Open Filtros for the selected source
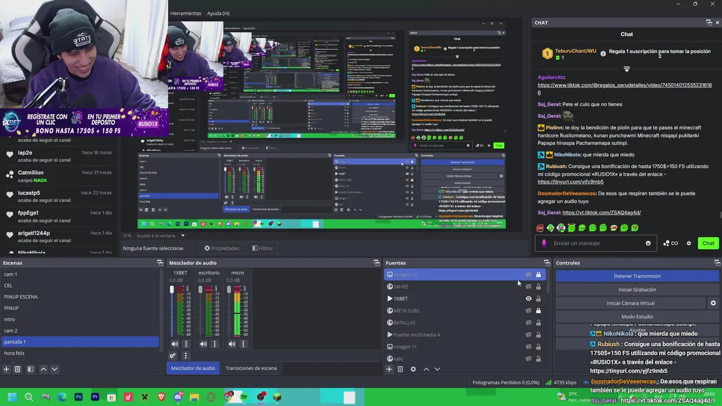The width and height of the screenshot is (722, 406). [x=262, y=248]
